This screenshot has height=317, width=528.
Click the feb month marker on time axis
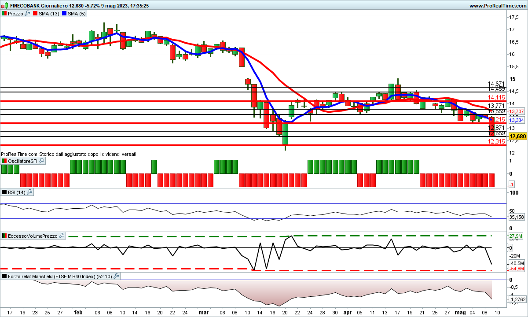[78, 312]
